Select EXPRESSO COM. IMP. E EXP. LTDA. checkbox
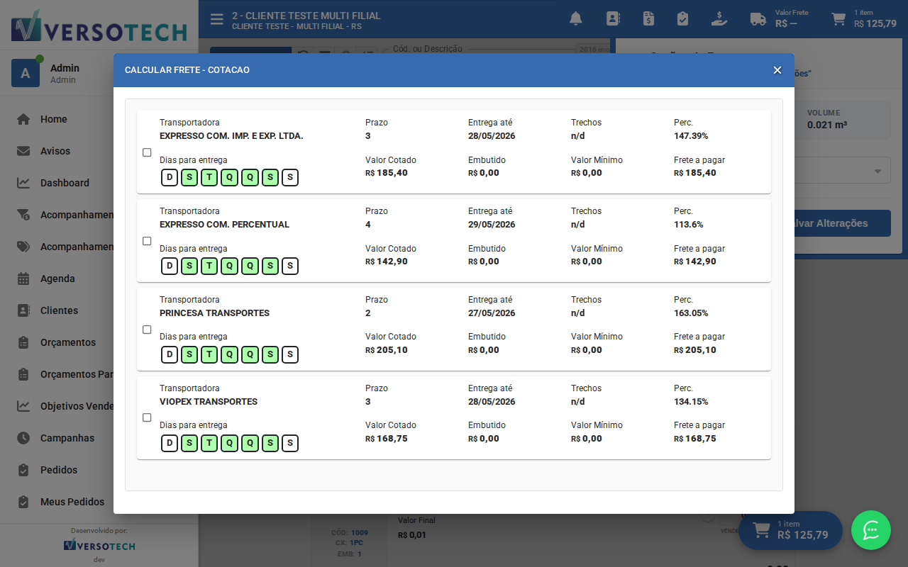 [x=147, y=152]
